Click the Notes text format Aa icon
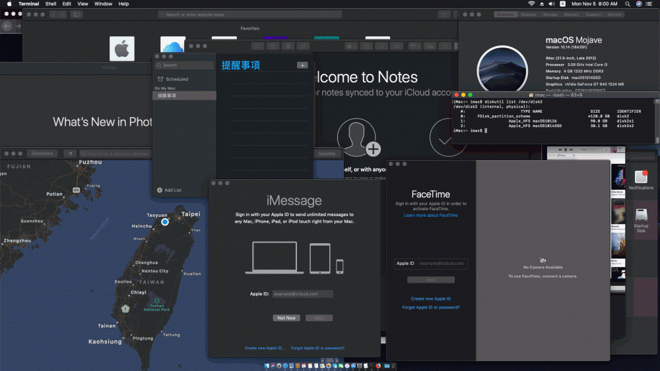660x371 pixels. click(397, 46)
